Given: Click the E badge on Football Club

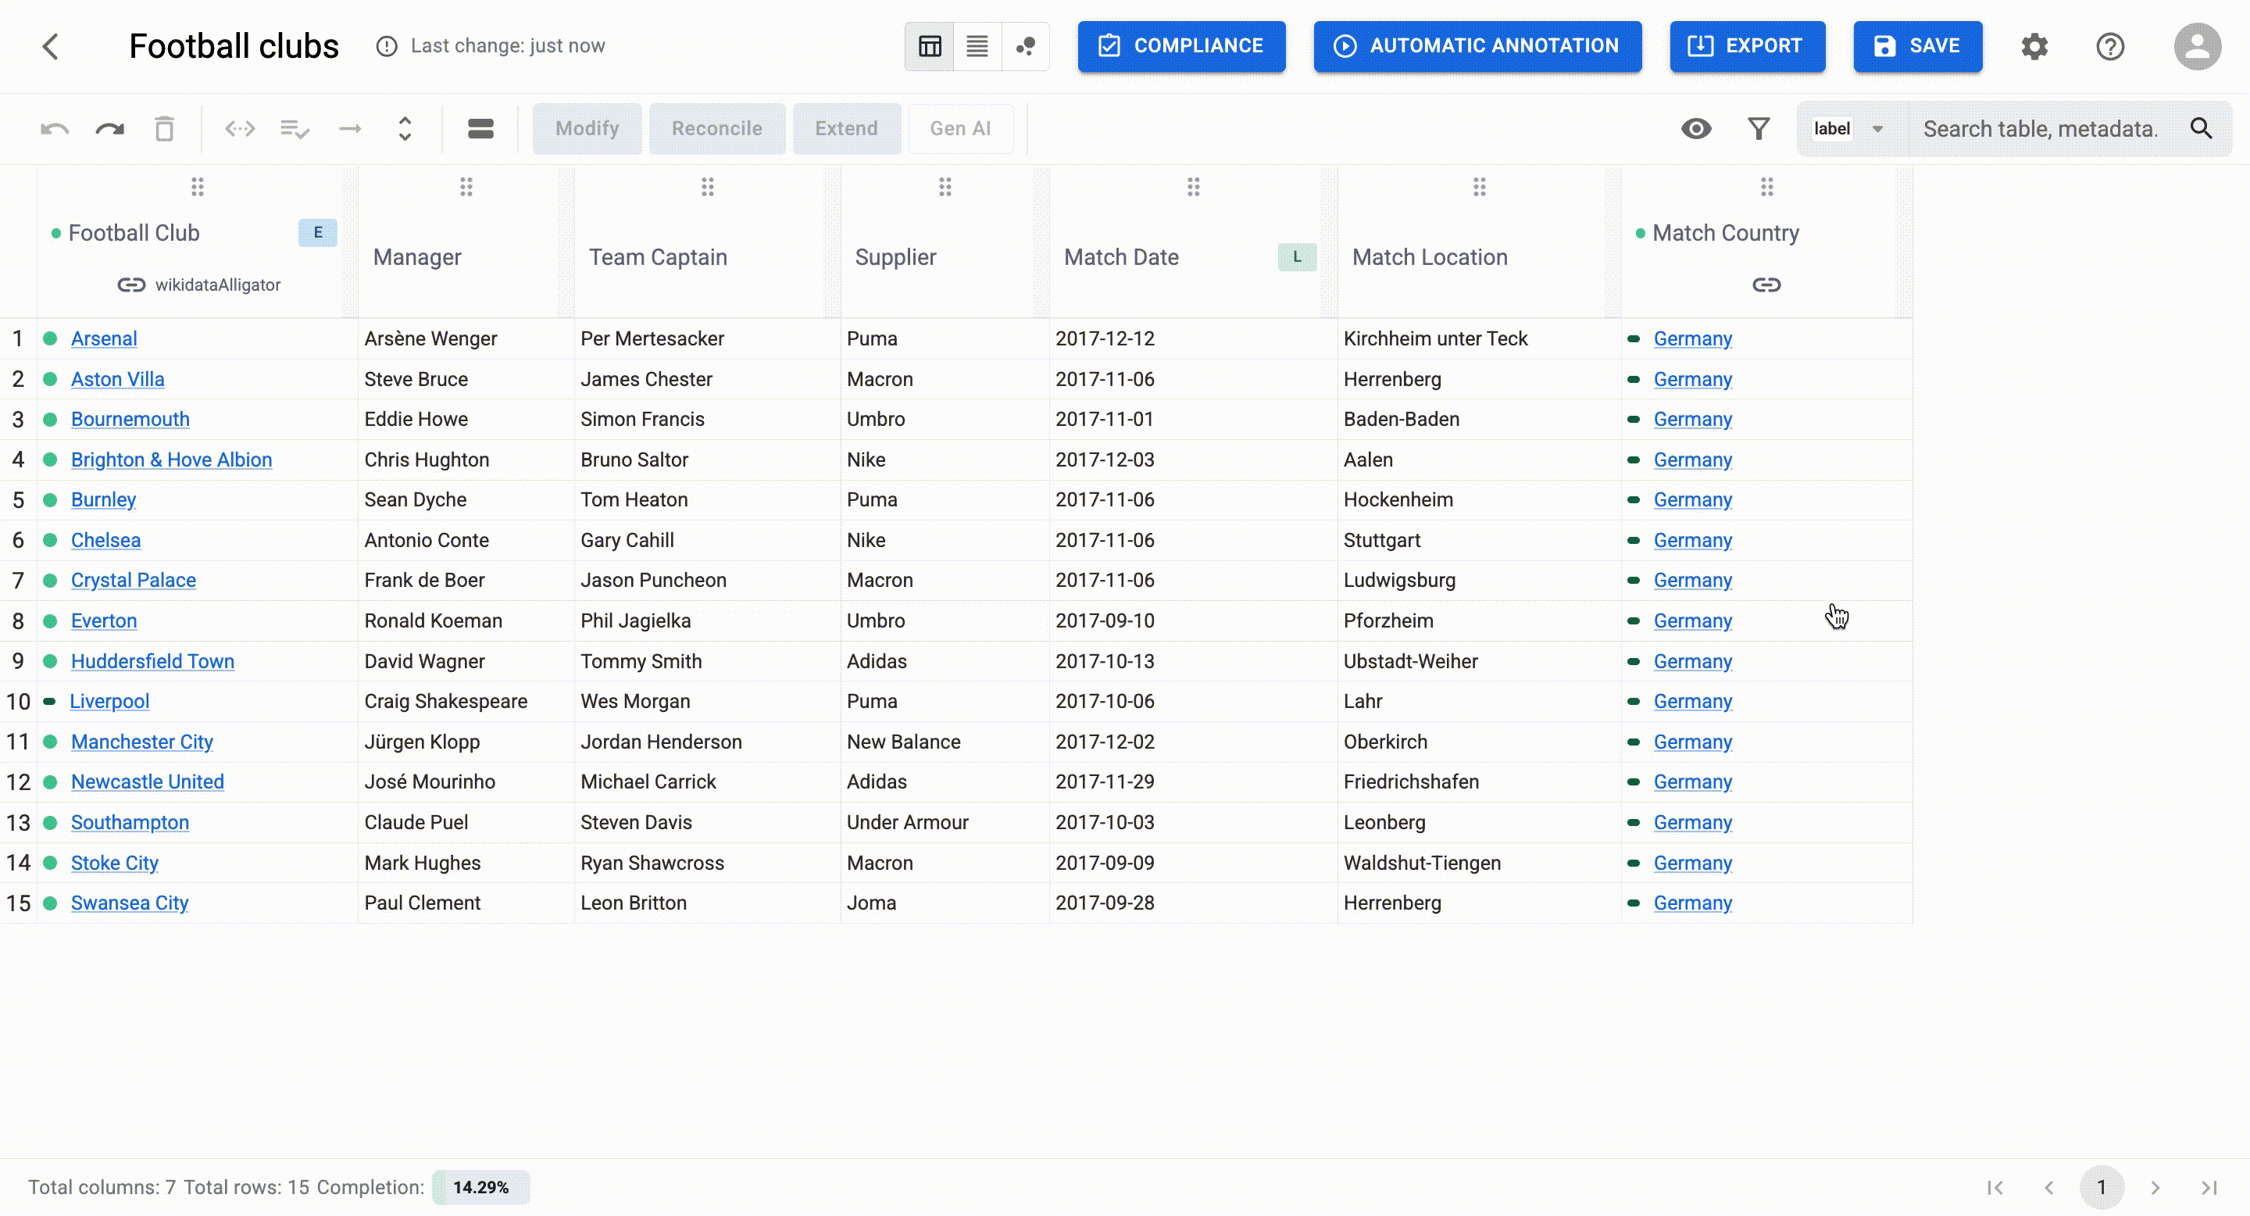Looking at the screenshot, I should click(318, 232).
